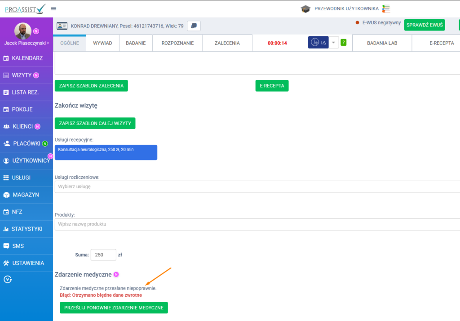460x321 pixels.
Task: Click the graduation cap guide icon
Action: (x=306, y=9)
